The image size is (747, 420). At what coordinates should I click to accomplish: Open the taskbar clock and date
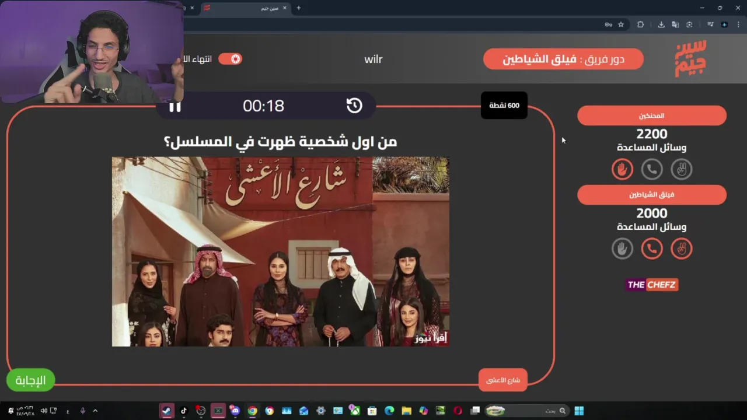[x=25, y=411]
